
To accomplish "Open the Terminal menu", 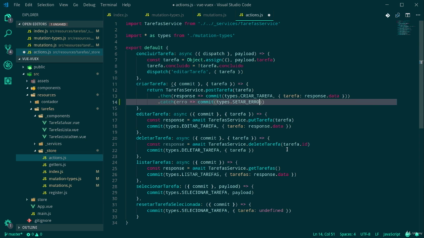I will [109, 5].
